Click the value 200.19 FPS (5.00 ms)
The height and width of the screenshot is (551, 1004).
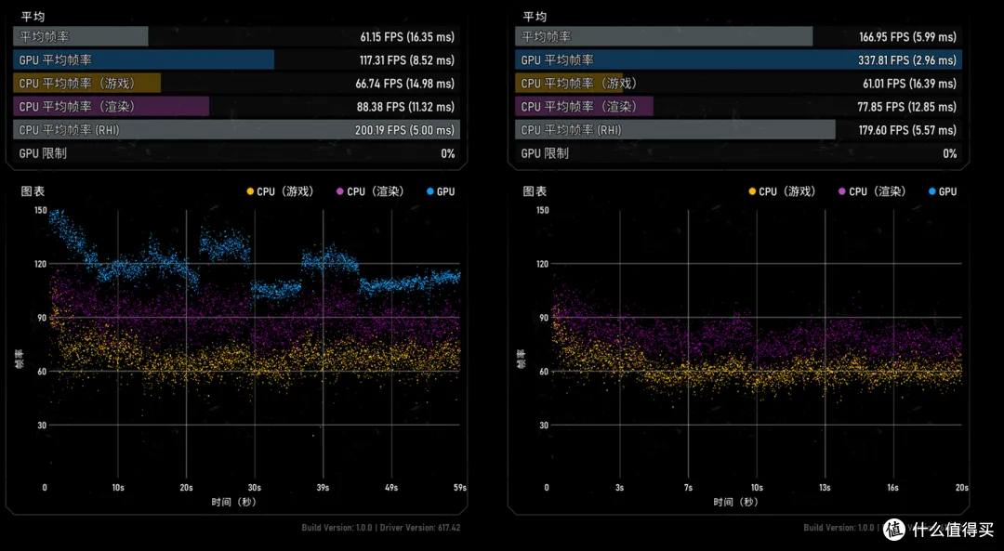[x=404, y=131]
